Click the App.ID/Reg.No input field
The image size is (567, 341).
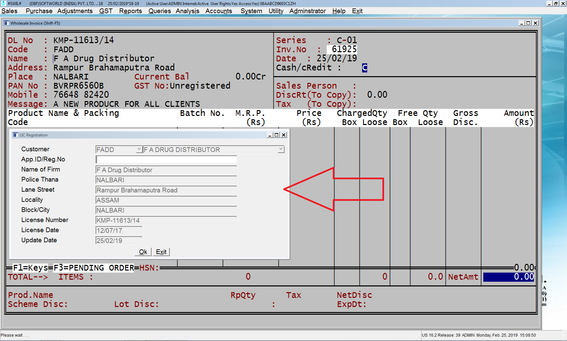click(x=166, y=159)
